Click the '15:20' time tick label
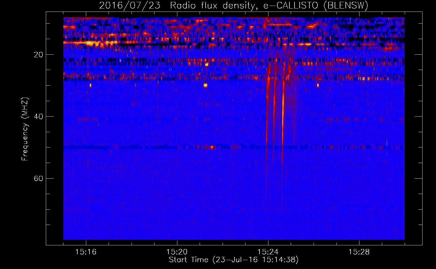436x269 pixels. (x=177, y=252)
